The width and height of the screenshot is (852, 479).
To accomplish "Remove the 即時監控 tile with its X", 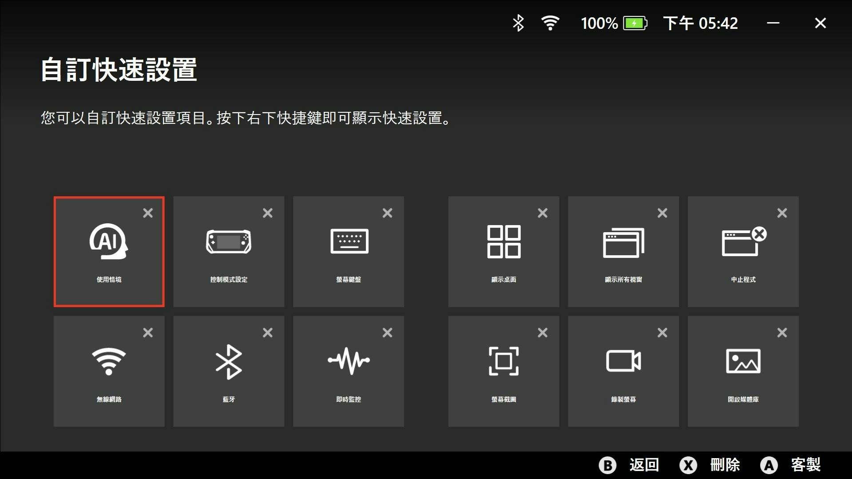I will click(388, 333).
